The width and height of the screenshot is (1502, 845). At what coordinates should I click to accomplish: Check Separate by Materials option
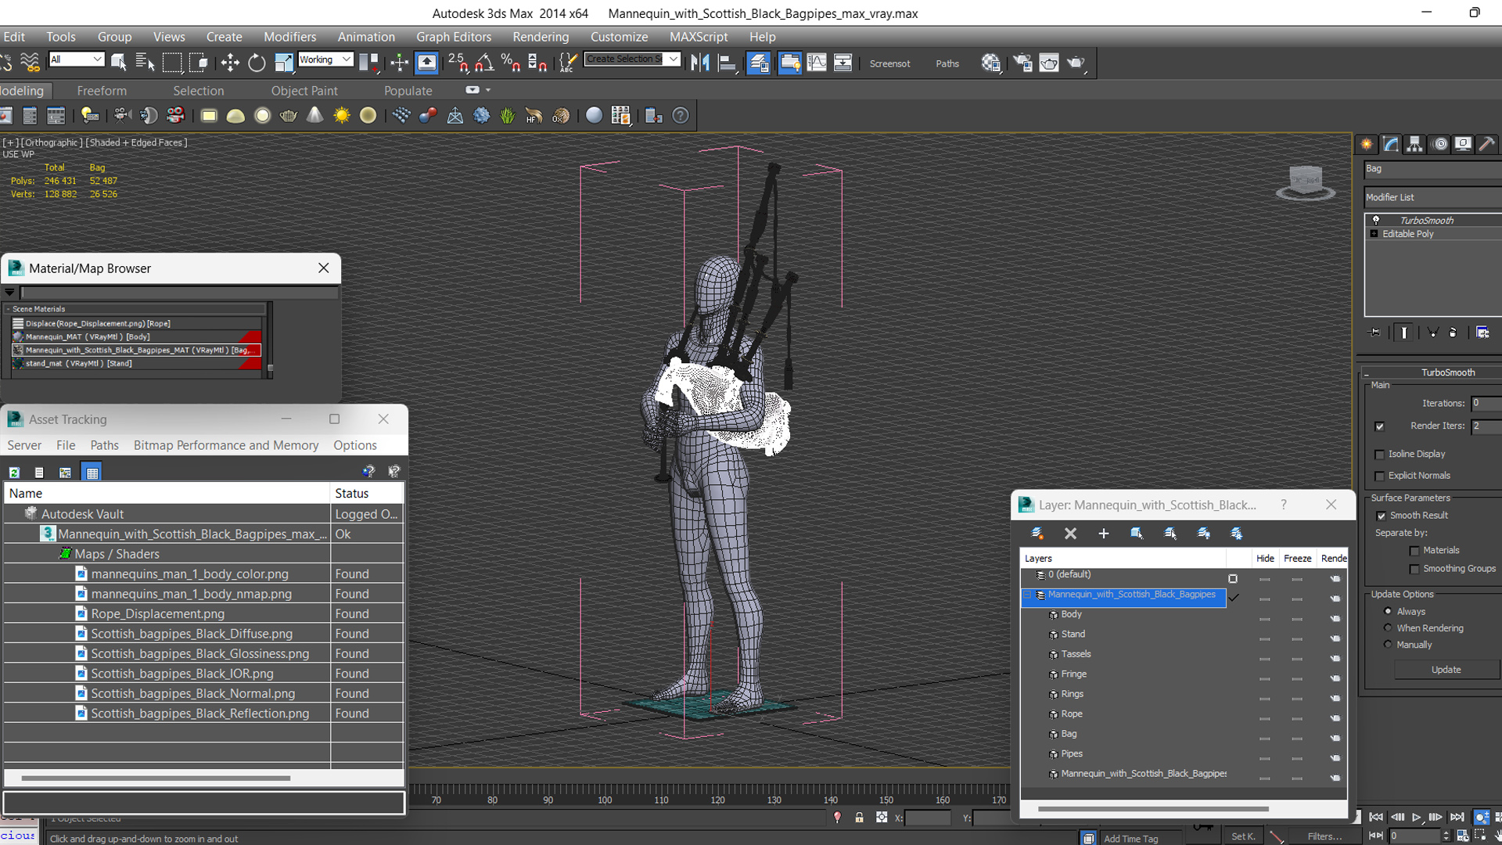(1414, 551)
